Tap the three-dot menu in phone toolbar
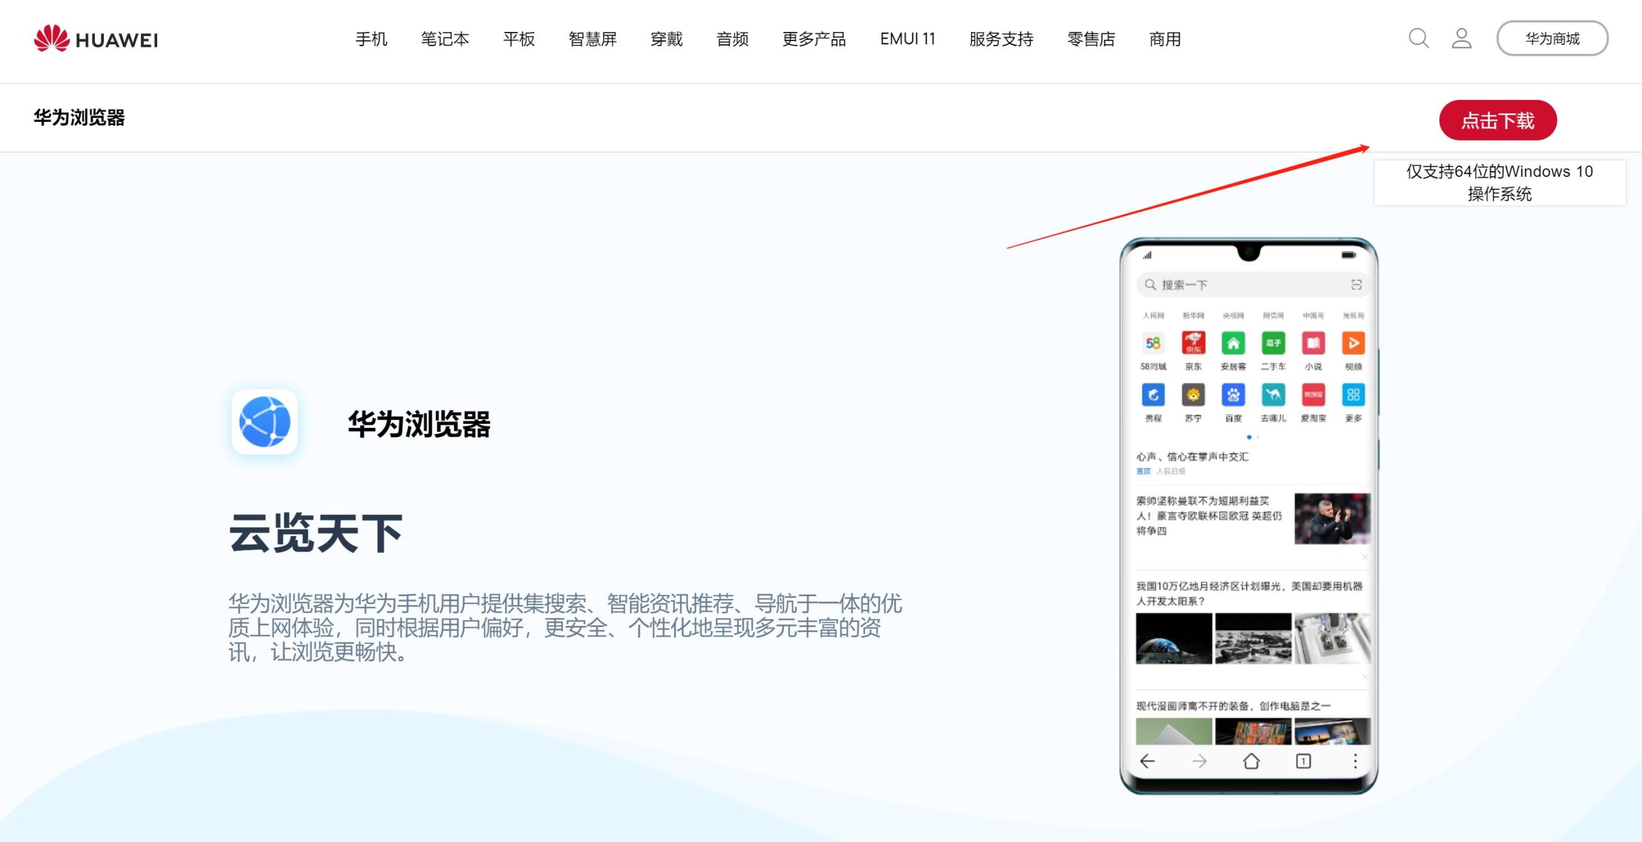This screenshot has height=842, width=1642. coord(1355,761)
